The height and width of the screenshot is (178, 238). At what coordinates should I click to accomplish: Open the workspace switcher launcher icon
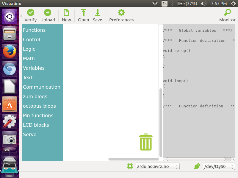[x=10, y=152]
